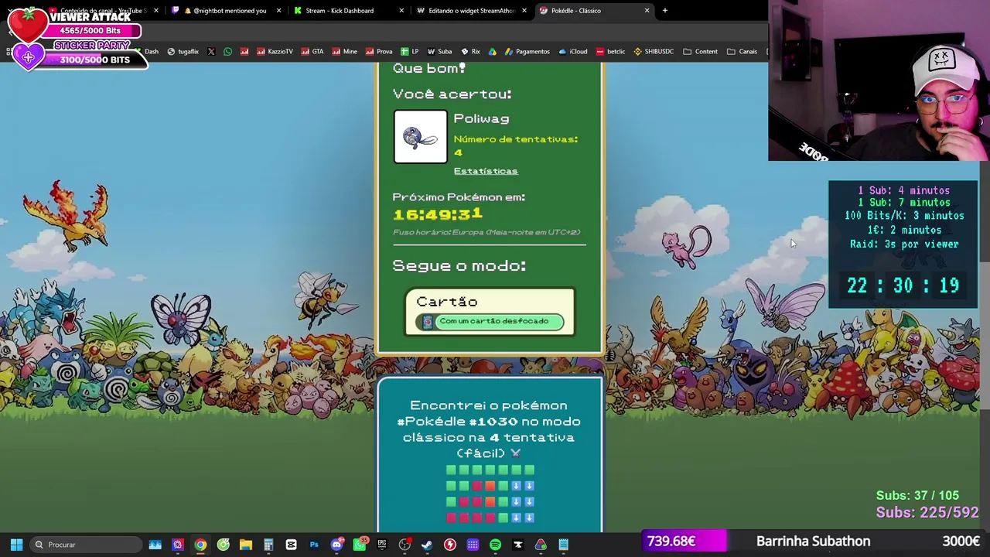
Task: Open the LP bookmark
Action: point(409,52)
